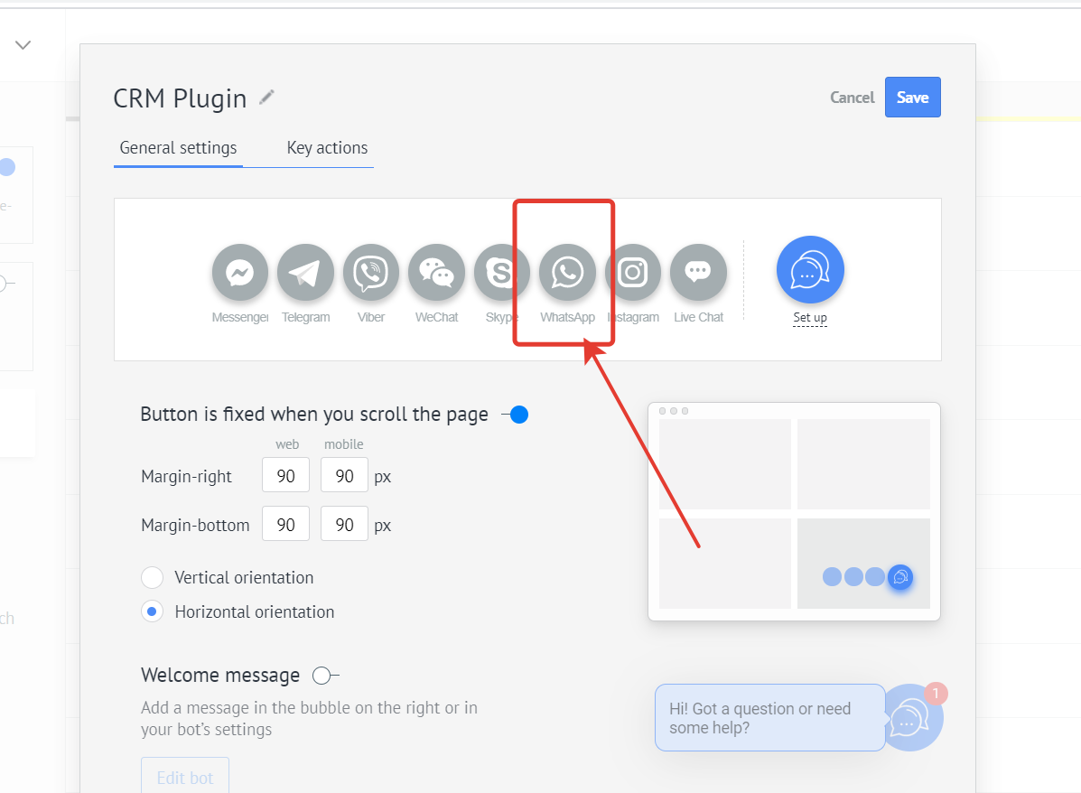Expand the chevron dropdown in the background sidebar
Image resolution: width=1081 pixels, height=793 pixels.
click(x=23, y=45)
